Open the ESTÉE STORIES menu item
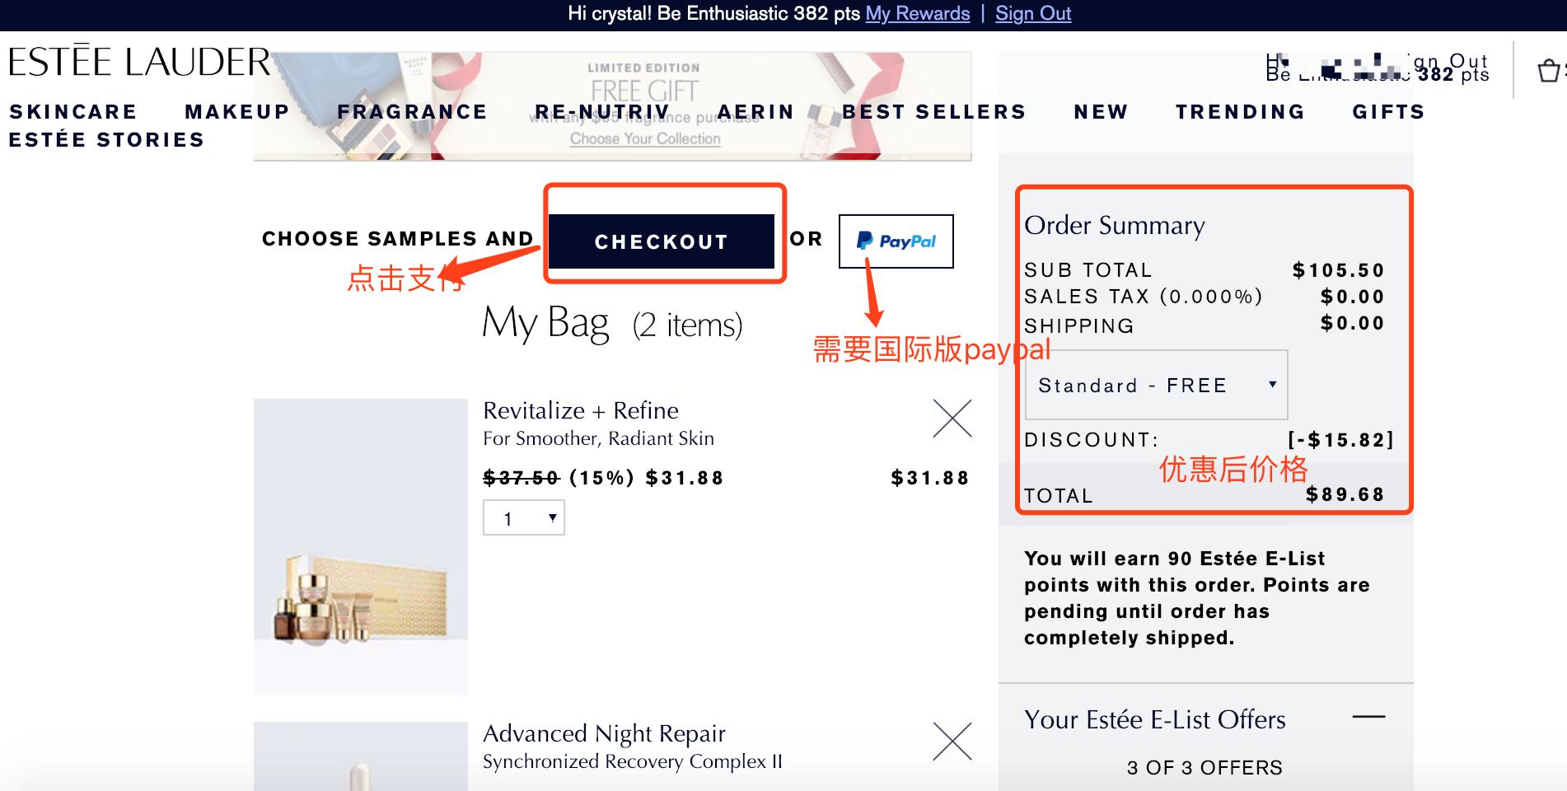 [106, 140]
